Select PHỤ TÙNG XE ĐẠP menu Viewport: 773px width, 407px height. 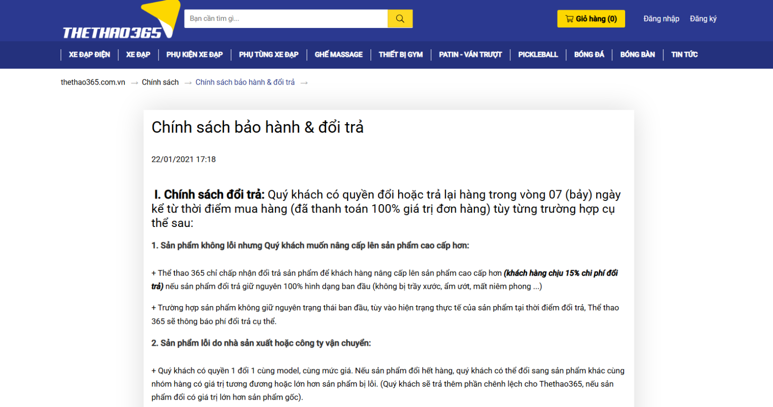269,55
